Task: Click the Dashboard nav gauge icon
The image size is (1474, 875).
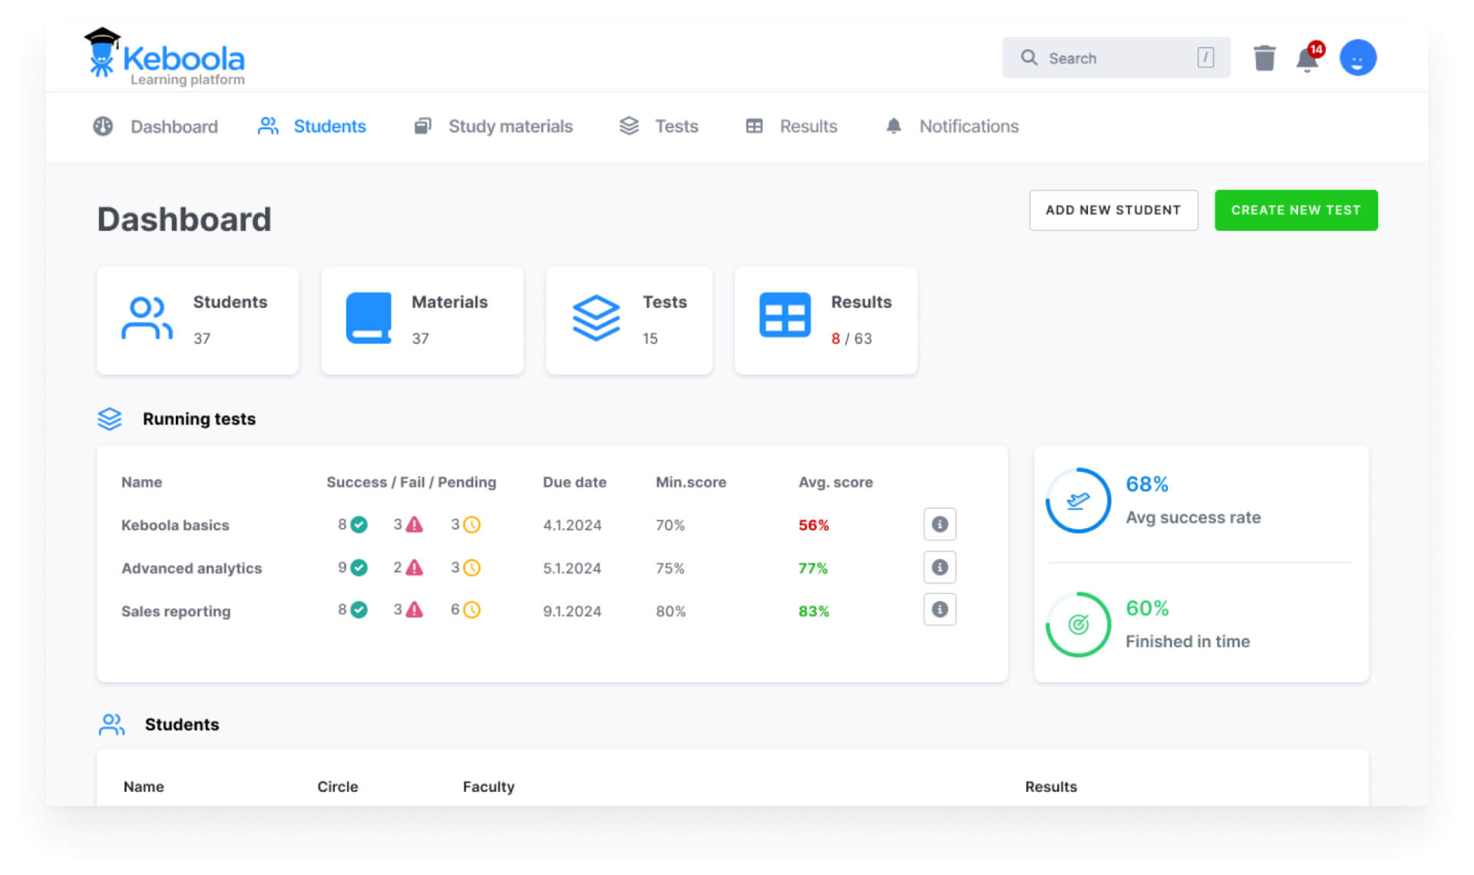Action: [103, 126]
